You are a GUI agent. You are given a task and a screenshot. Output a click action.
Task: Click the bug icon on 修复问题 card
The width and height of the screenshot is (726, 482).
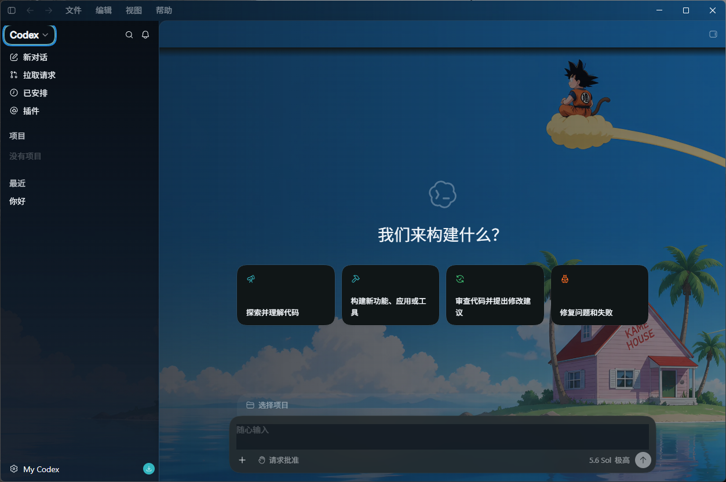tap(564, 279)
